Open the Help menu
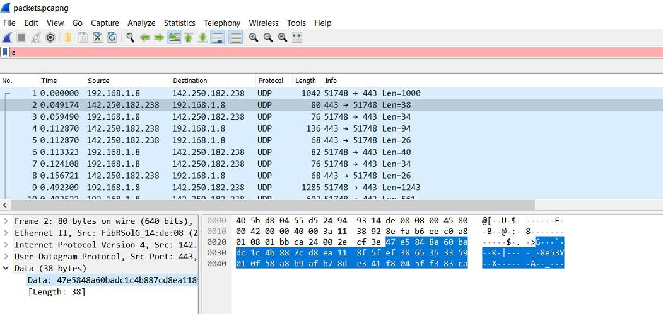Viewport: 663px width, 314px height. pyautogui.click(x=322, y=23)
